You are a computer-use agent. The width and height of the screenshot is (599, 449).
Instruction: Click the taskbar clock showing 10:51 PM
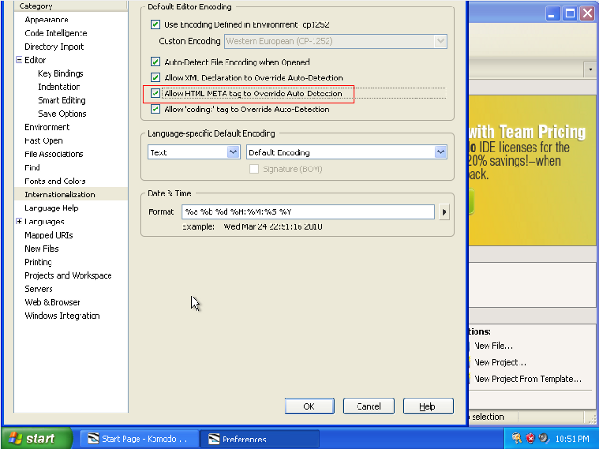[x=572, y=439]
